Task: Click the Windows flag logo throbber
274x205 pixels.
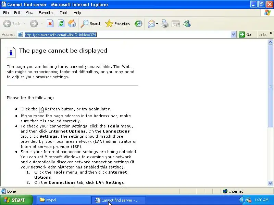Action: (267, 13)
